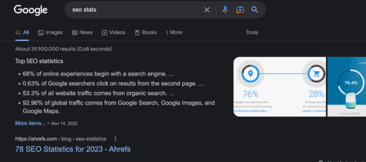Switch to the News tab
The image size is (366, 162).
tap(82, 32)
